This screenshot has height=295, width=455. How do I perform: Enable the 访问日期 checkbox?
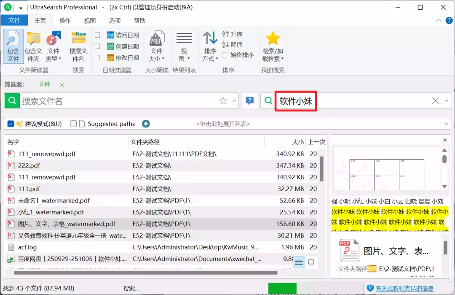click(97, 35)
